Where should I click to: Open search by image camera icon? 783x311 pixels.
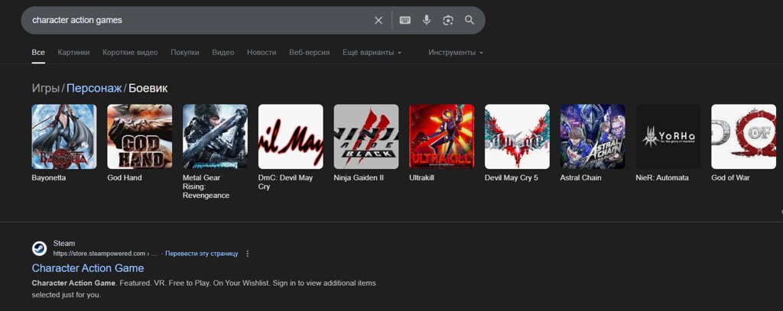[x=448, y=21]
